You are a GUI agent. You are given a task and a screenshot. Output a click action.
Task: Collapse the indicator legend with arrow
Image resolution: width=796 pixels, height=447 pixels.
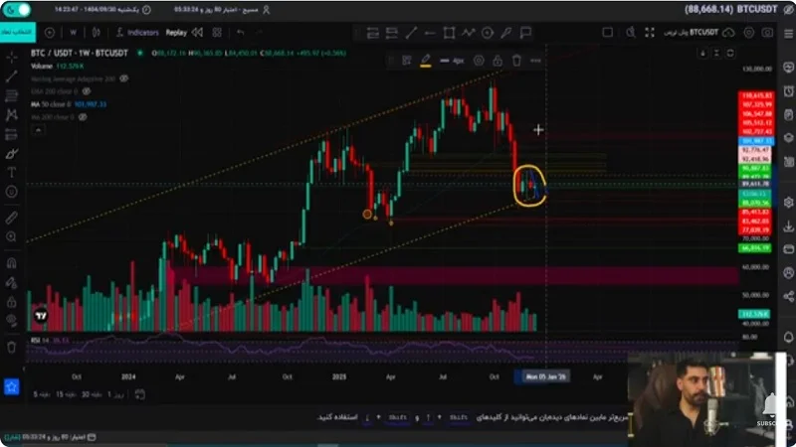coord(38,130)
